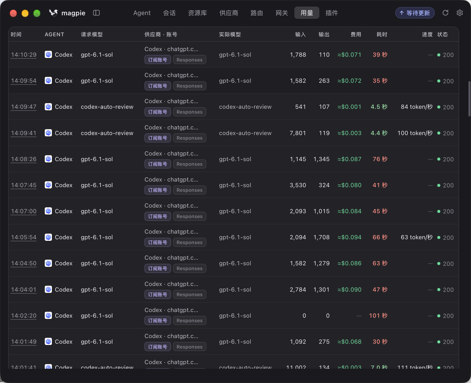The width and height of the screenshot is (471, 383).
Task: Open the 路由 tab
Action: [257, 13]
